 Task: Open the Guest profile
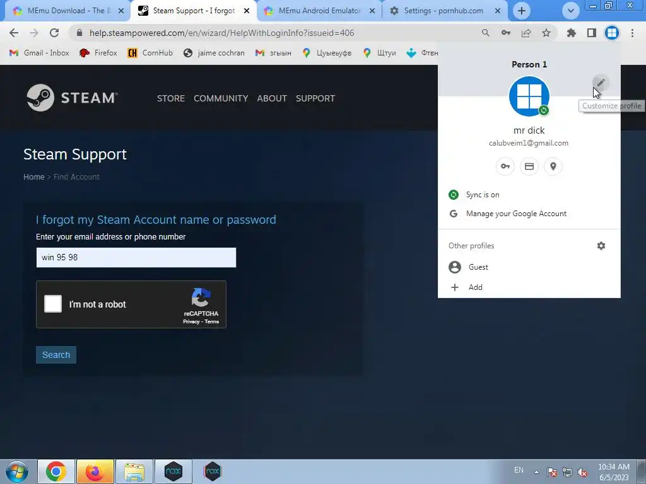(529, 267)
